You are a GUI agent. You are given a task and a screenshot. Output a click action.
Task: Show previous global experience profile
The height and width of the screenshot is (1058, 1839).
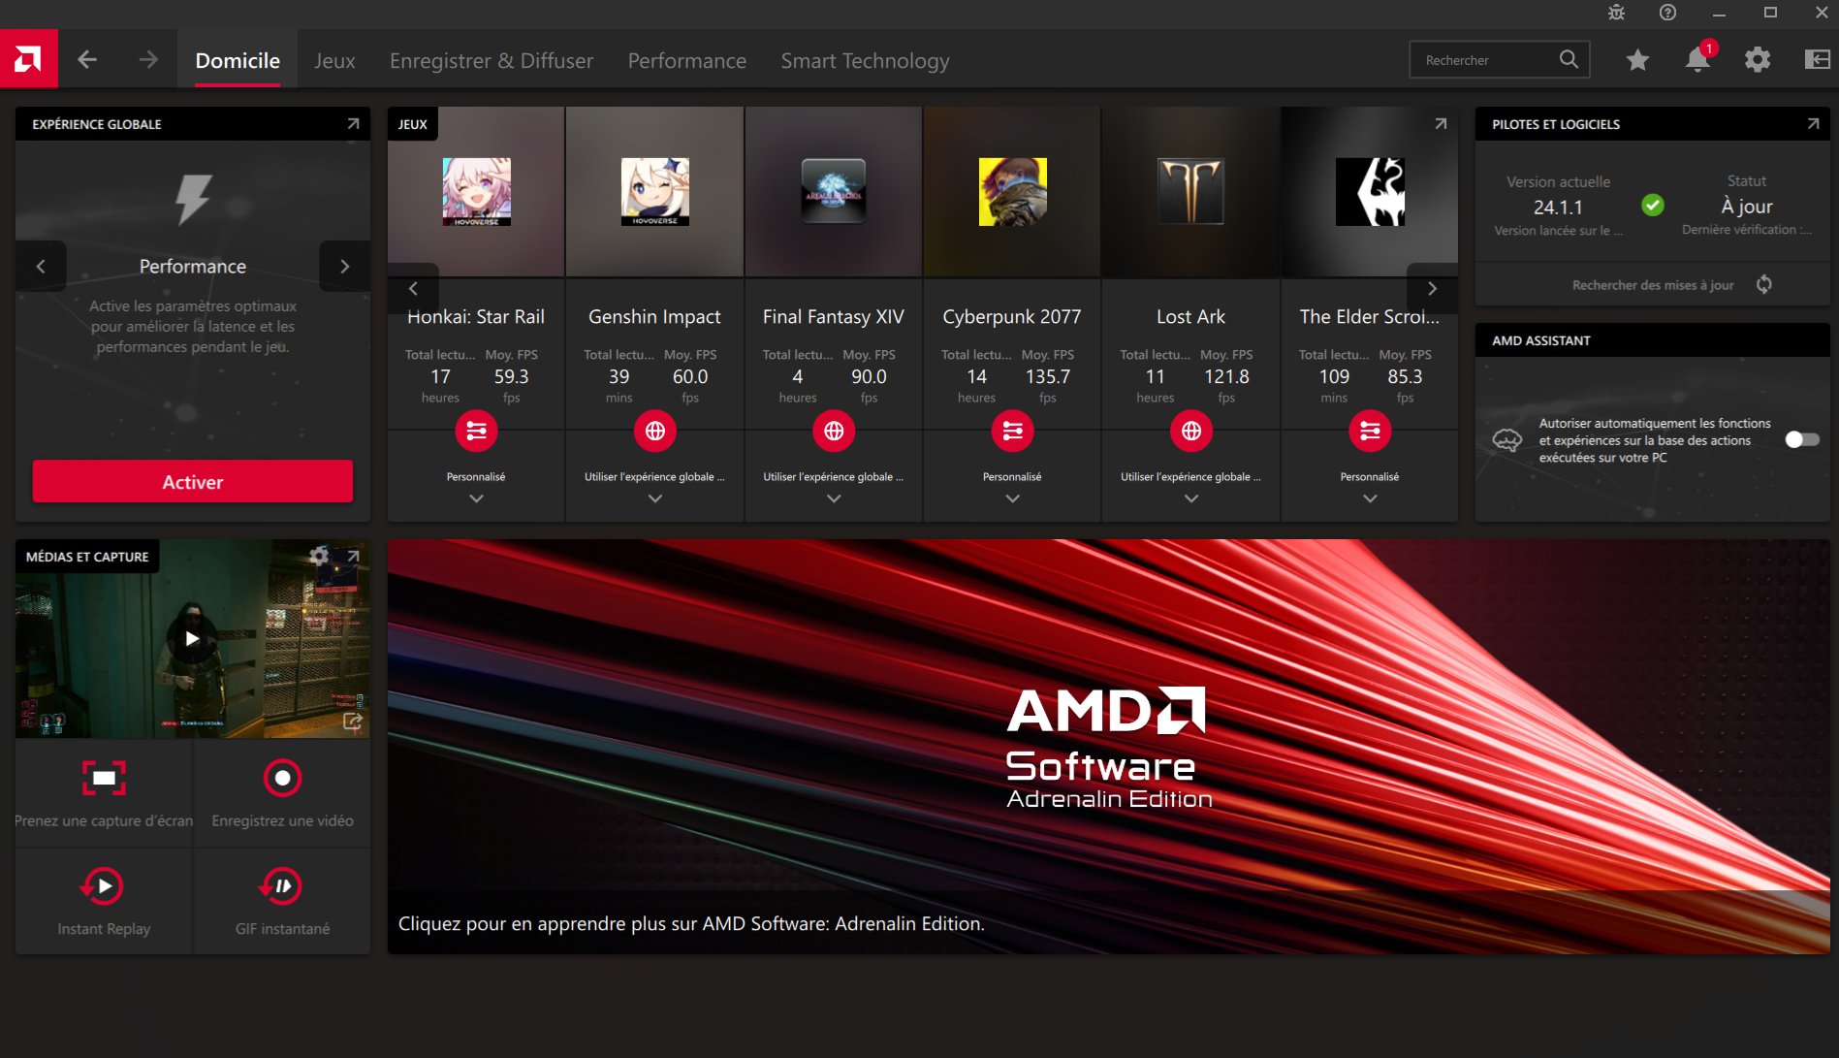tap(41, 266)
